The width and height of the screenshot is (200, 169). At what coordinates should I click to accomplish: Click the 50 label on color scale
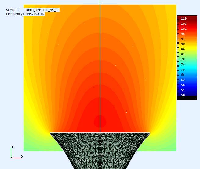[183, 95]
